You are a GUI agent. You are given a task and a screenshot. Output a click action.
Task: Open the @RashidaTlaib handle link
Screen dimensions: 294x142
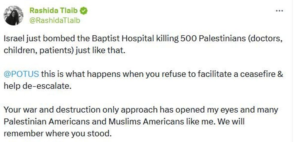(55, 20)
